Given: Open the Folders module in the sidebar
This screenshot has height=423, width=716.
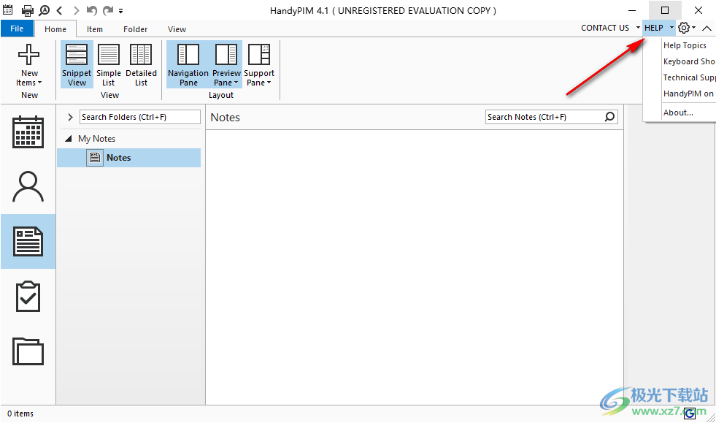Looking at the screenshot, I should tap(28, 351).
